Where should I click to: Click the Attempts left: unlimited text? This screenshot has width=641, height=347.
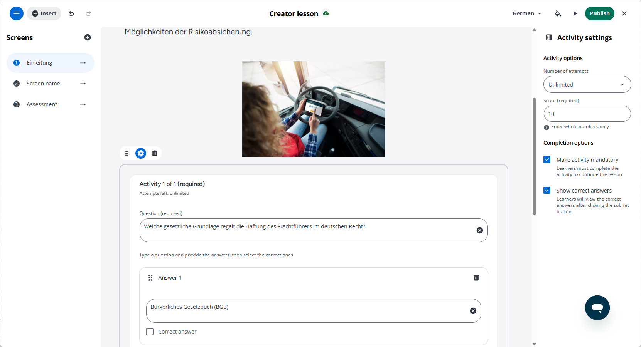164,193
